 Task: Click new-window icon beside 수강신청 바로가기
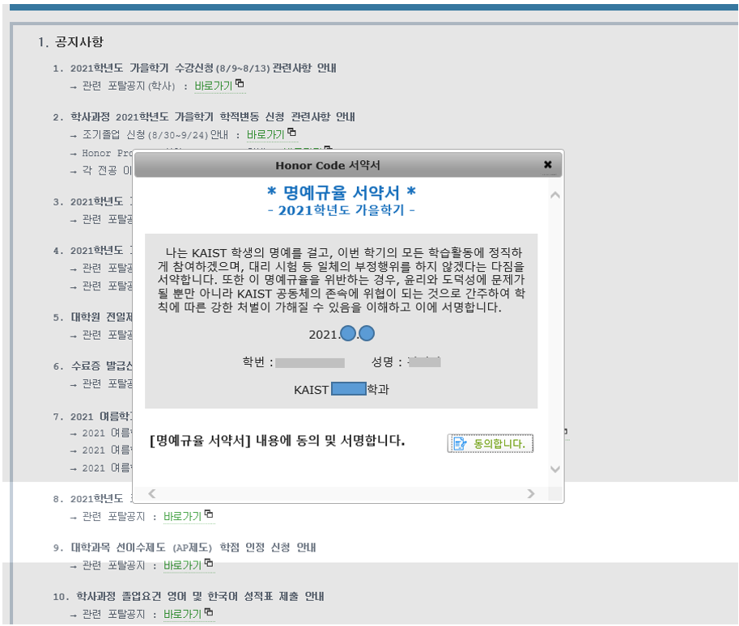coord(240,83)
